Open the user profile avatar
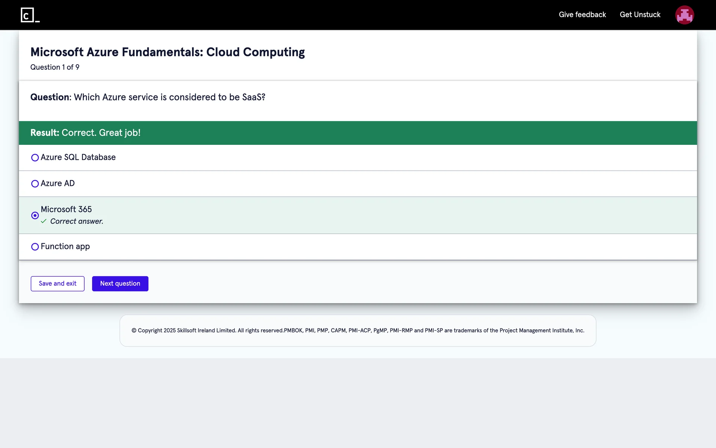The height and width of the screenshot is (448, 716). [684, 15]
